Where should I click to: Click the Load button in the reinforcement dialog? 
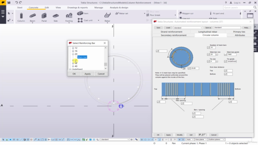168,28
